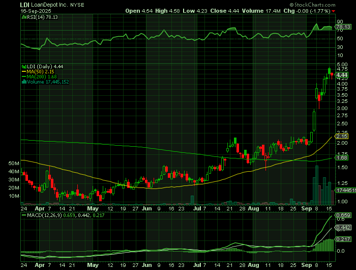Click the 2.50 price axis label
Viewport: 356px width, 270px height.
point(342,124)
